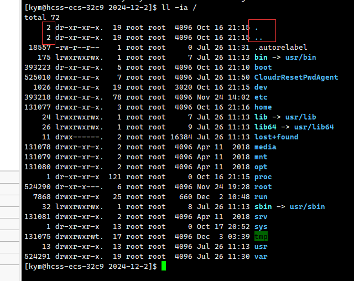Click the 'opt' directory name

click(261, 167)
